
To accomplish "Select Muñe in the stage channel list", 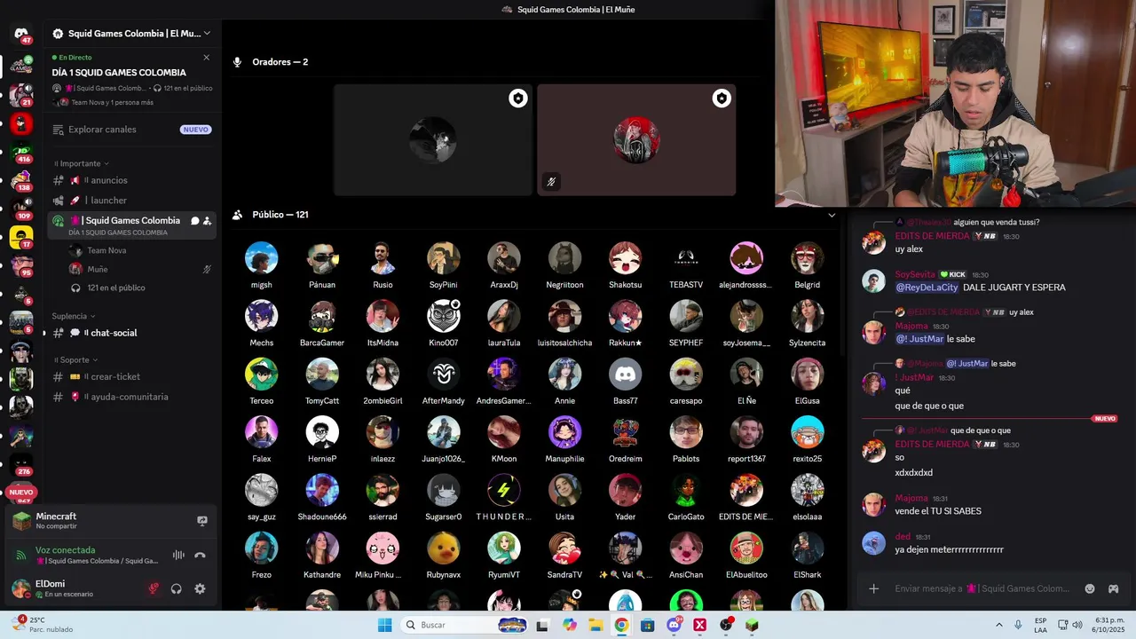I will coord(140,269).
